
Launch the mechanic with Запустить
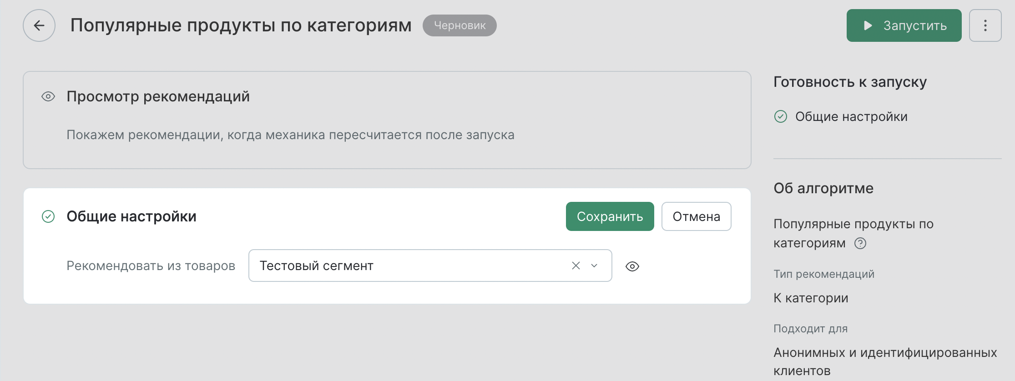coord(904,25)
